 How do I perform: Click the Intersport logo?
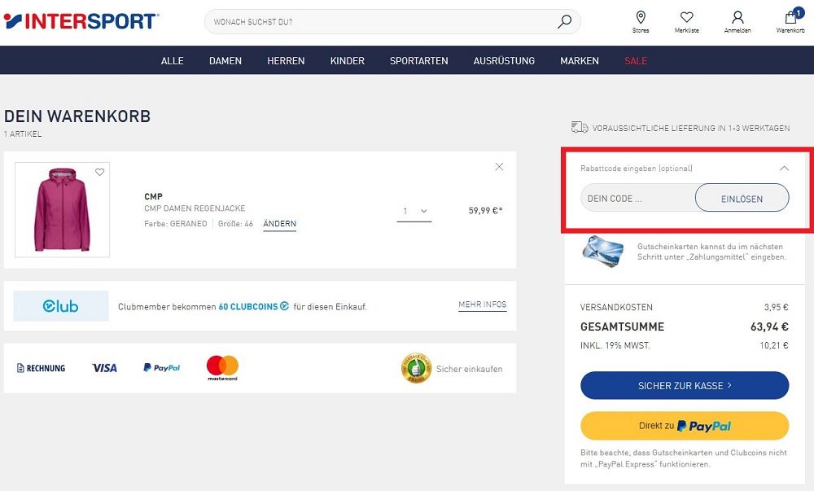point(81,21)
